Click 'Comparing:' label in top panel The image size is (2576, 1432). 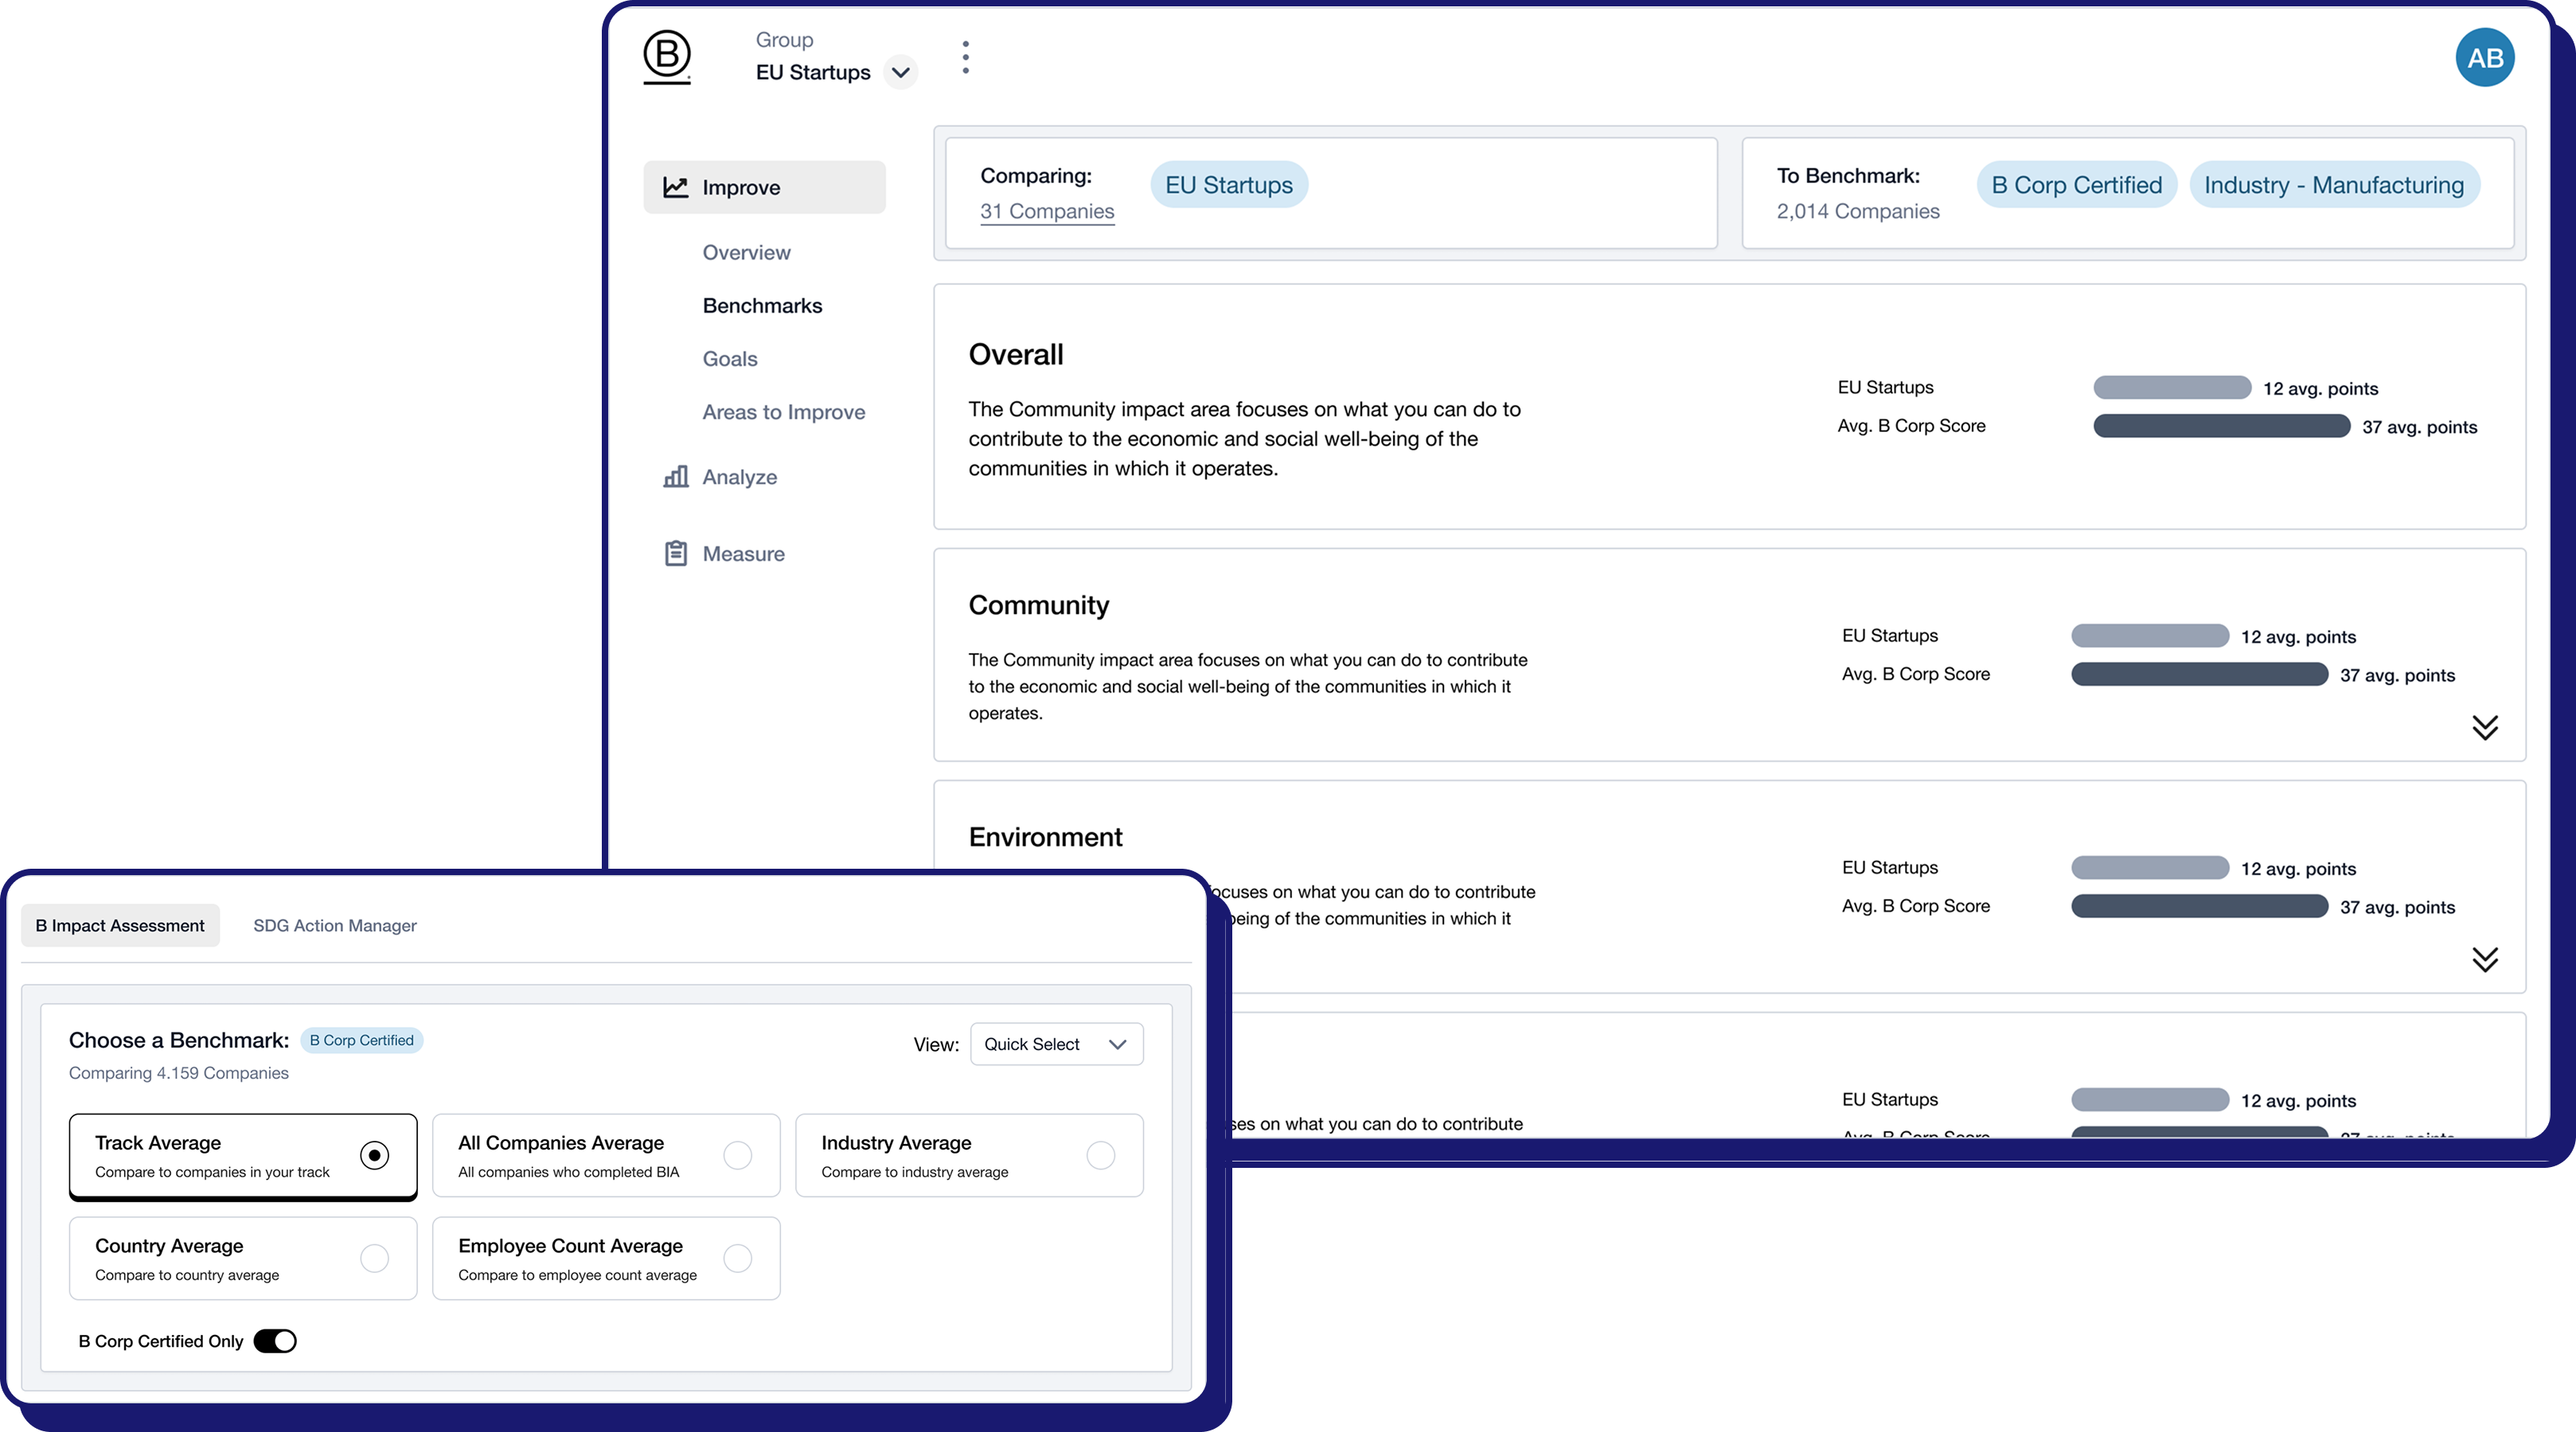1035,176
